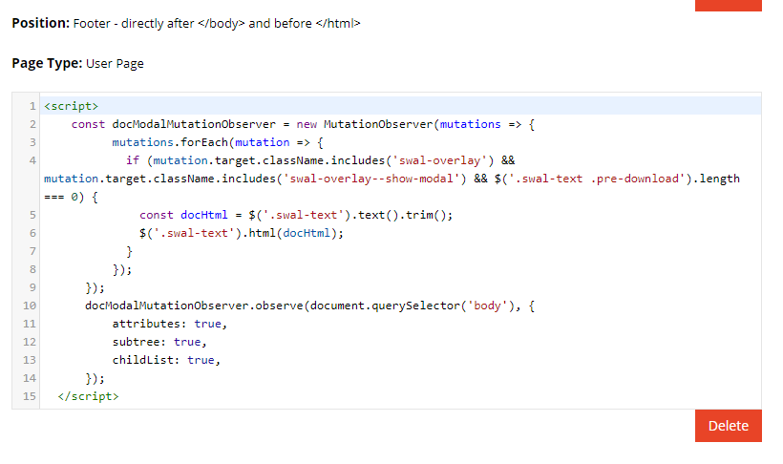Click the 'body' string on line 10
This screenshot has width=783, height=464.
(487, 306)
